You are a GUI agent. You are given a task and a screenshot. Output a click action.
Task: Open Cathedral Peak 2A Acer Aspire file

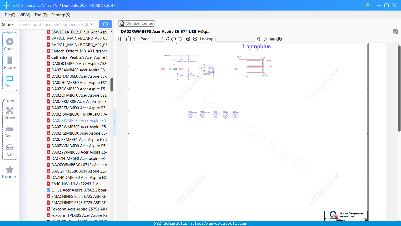tap(77, 57)
